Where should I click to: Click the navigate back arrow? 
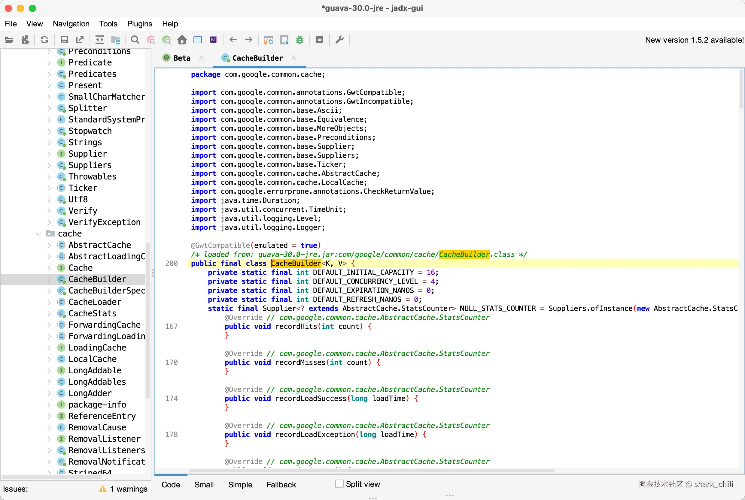(233, 40)
